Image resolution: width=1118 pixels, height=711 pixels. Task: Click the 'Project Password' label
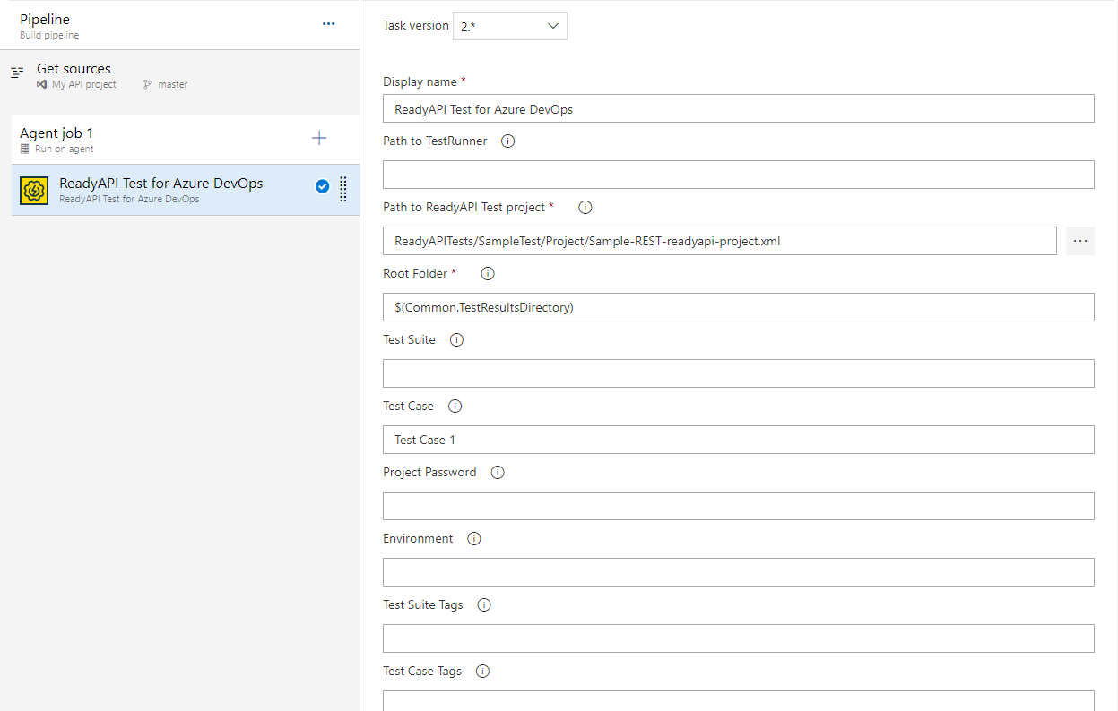click(429, 472)
